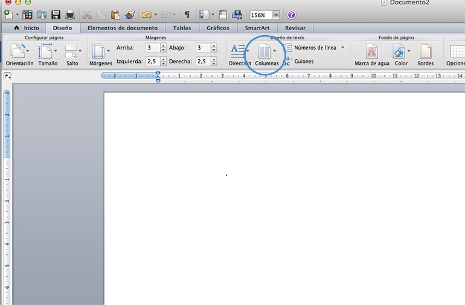Click the Save floppy disk icon
This screenshot has width=465, height=305.
56,14
